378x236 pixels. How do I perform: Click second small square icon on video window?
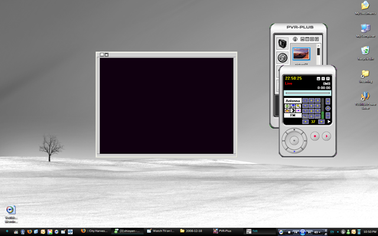coord(106,55)
